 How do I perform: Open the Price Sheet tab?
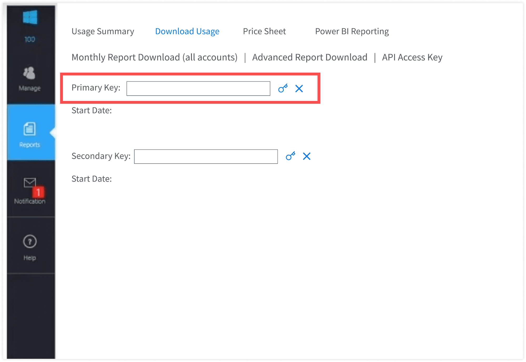(264, 31)
